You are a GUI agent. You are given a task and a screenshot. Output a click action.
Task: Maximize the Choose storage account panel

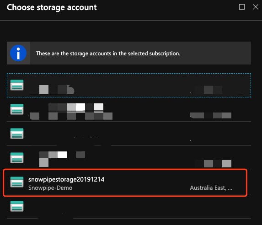242,7
